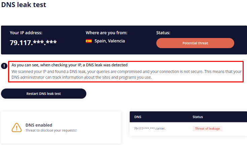Viewport: 247px width, 145px height.
Task: Click the DNS leak was detected headline
Action: click(x=69, y=65)
